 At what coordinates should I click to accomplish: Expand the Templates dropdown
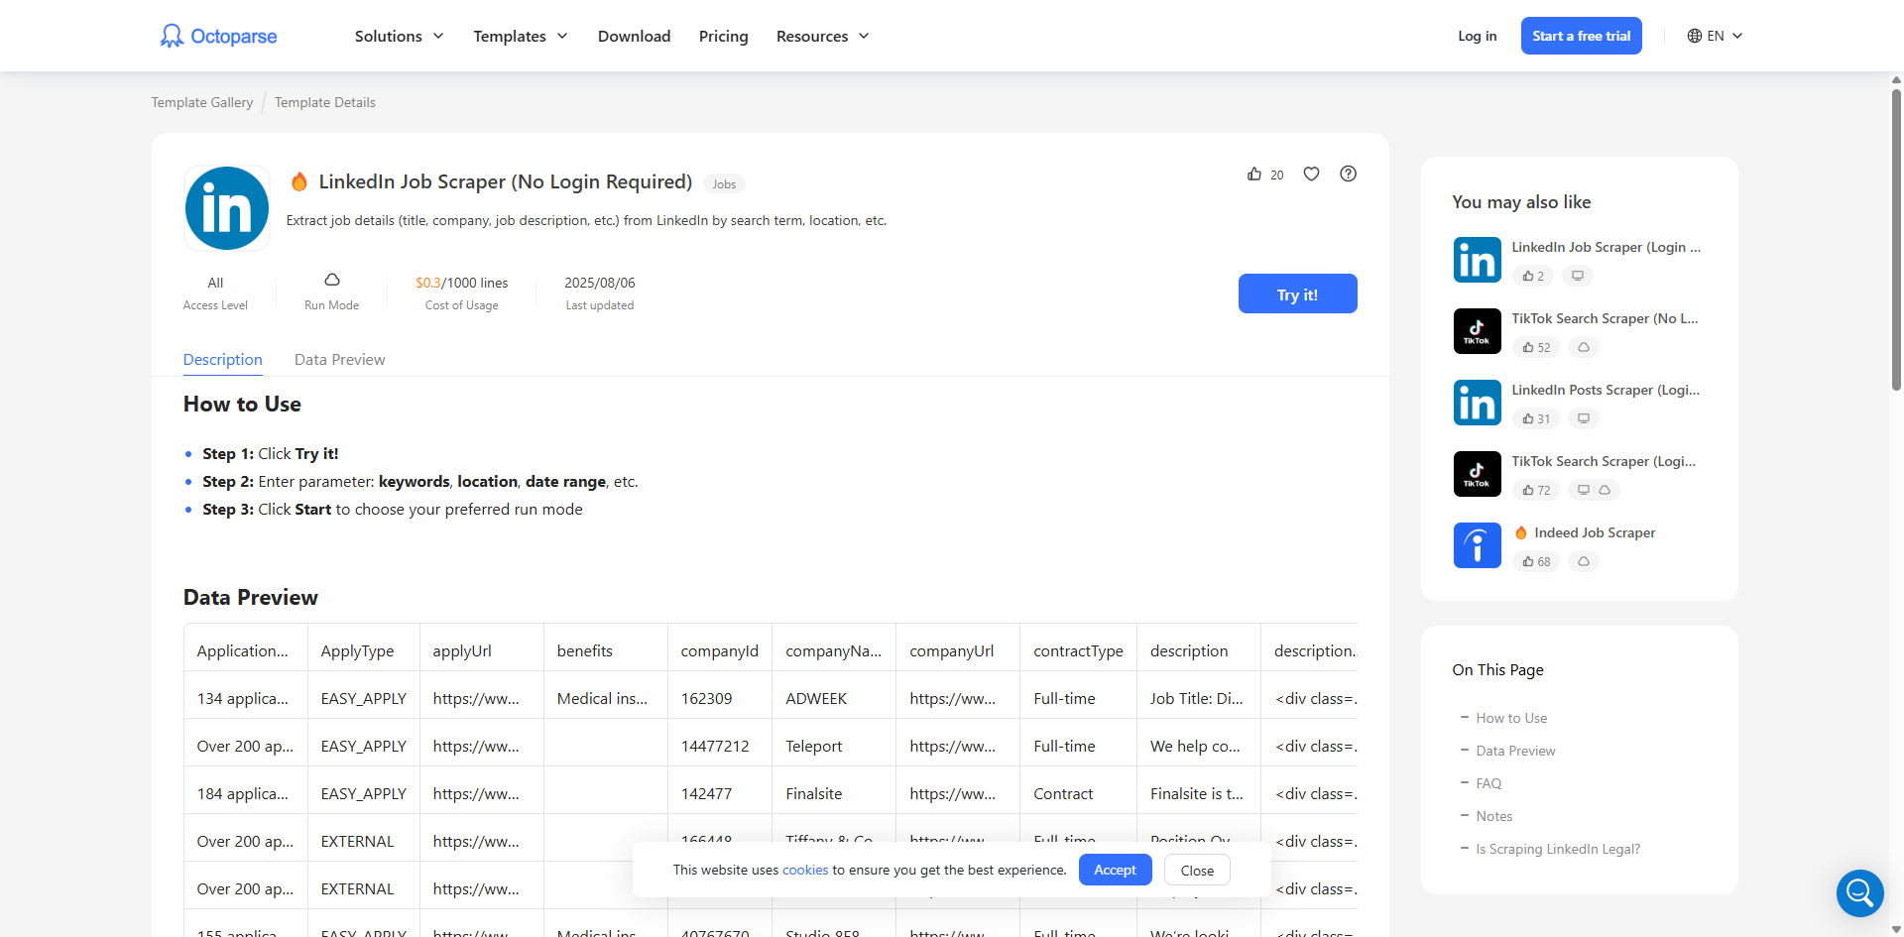tap(520, 37)
